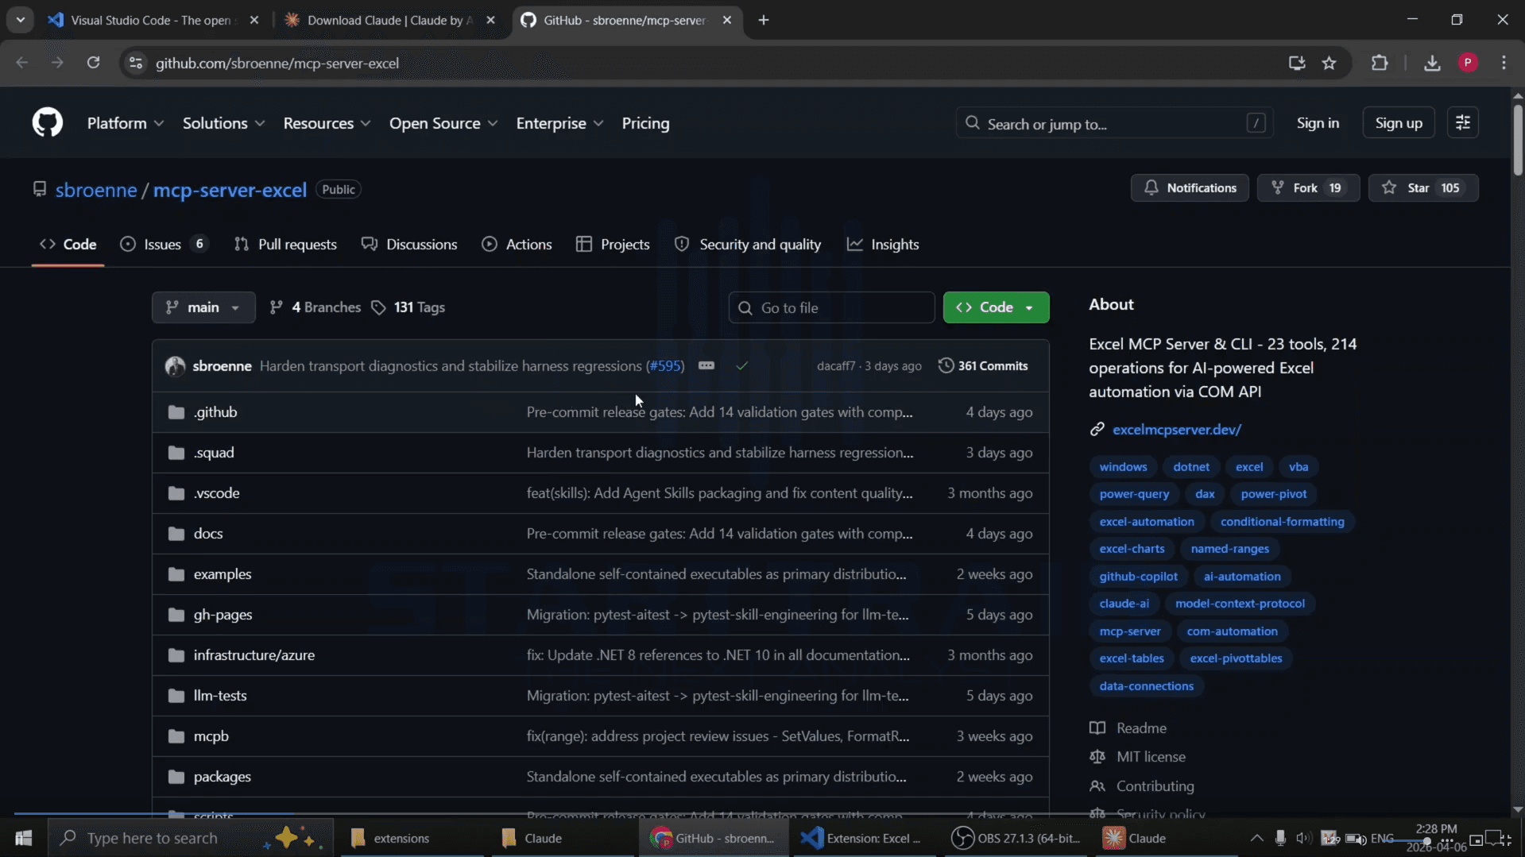Click the Notifications button
The height and width of the screenshot is (857, 1525).
pos(1190,188)
